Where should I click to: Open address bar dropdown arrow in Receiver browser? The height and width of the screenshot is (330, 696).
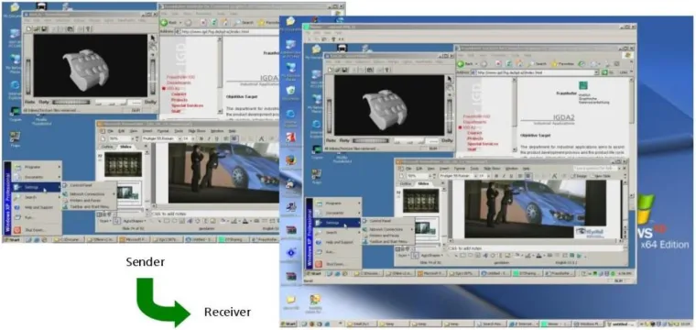pyautogui.click(x=597, y=72)
